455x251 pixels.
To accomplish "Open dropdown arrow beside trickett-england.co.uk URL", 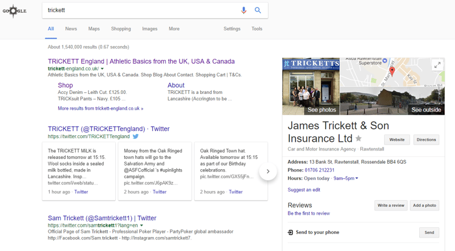I will point(103,69).
